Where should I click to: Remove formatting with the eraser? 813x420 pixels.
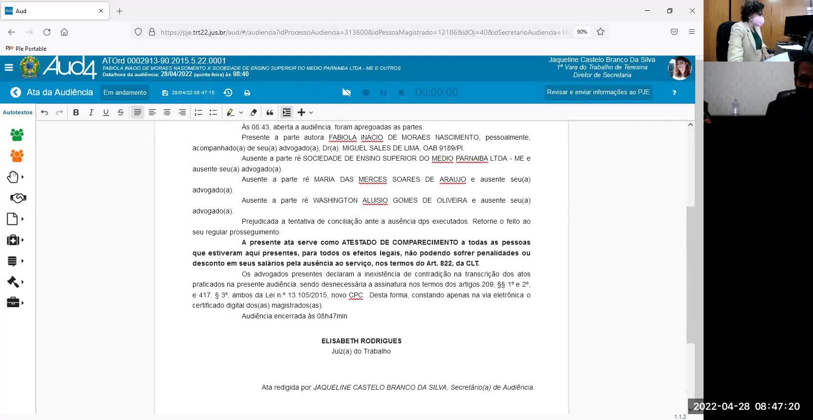click(253, 112)
